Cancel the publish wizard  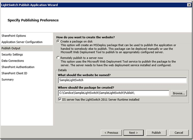pyautogui.click(x=179, y=133)
